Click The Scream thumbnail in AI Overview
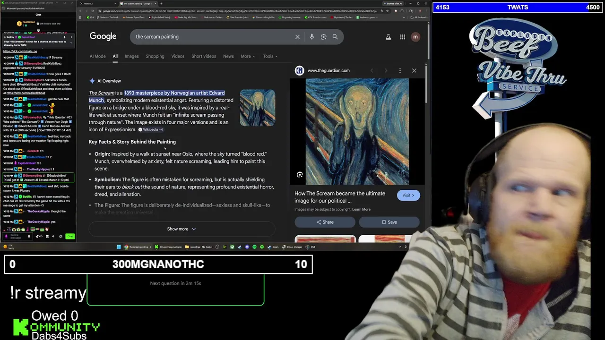Viewport: 605px width, 340px height. [257, 108]
